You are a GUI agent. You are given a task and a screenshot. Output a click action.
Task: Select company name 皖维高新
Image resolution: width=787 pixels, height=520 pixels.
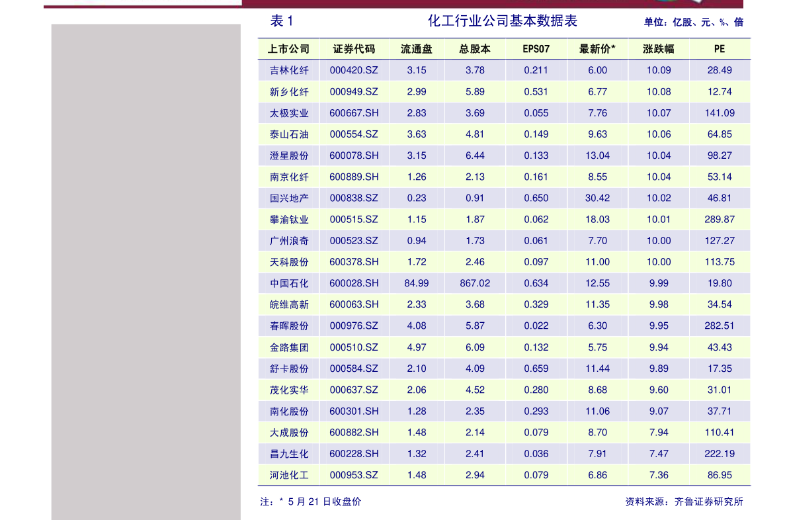pyautogui.click(x=288, y=305)
